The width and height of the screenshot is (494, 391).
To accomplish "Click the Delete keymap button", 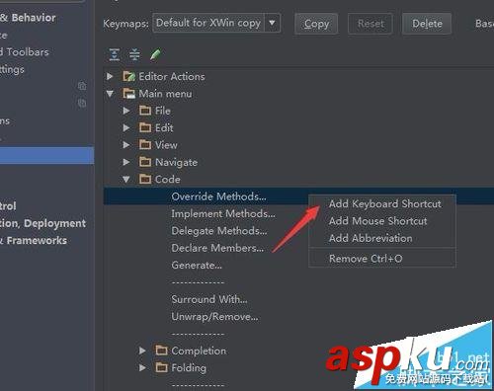I will [x=427, y=24].
